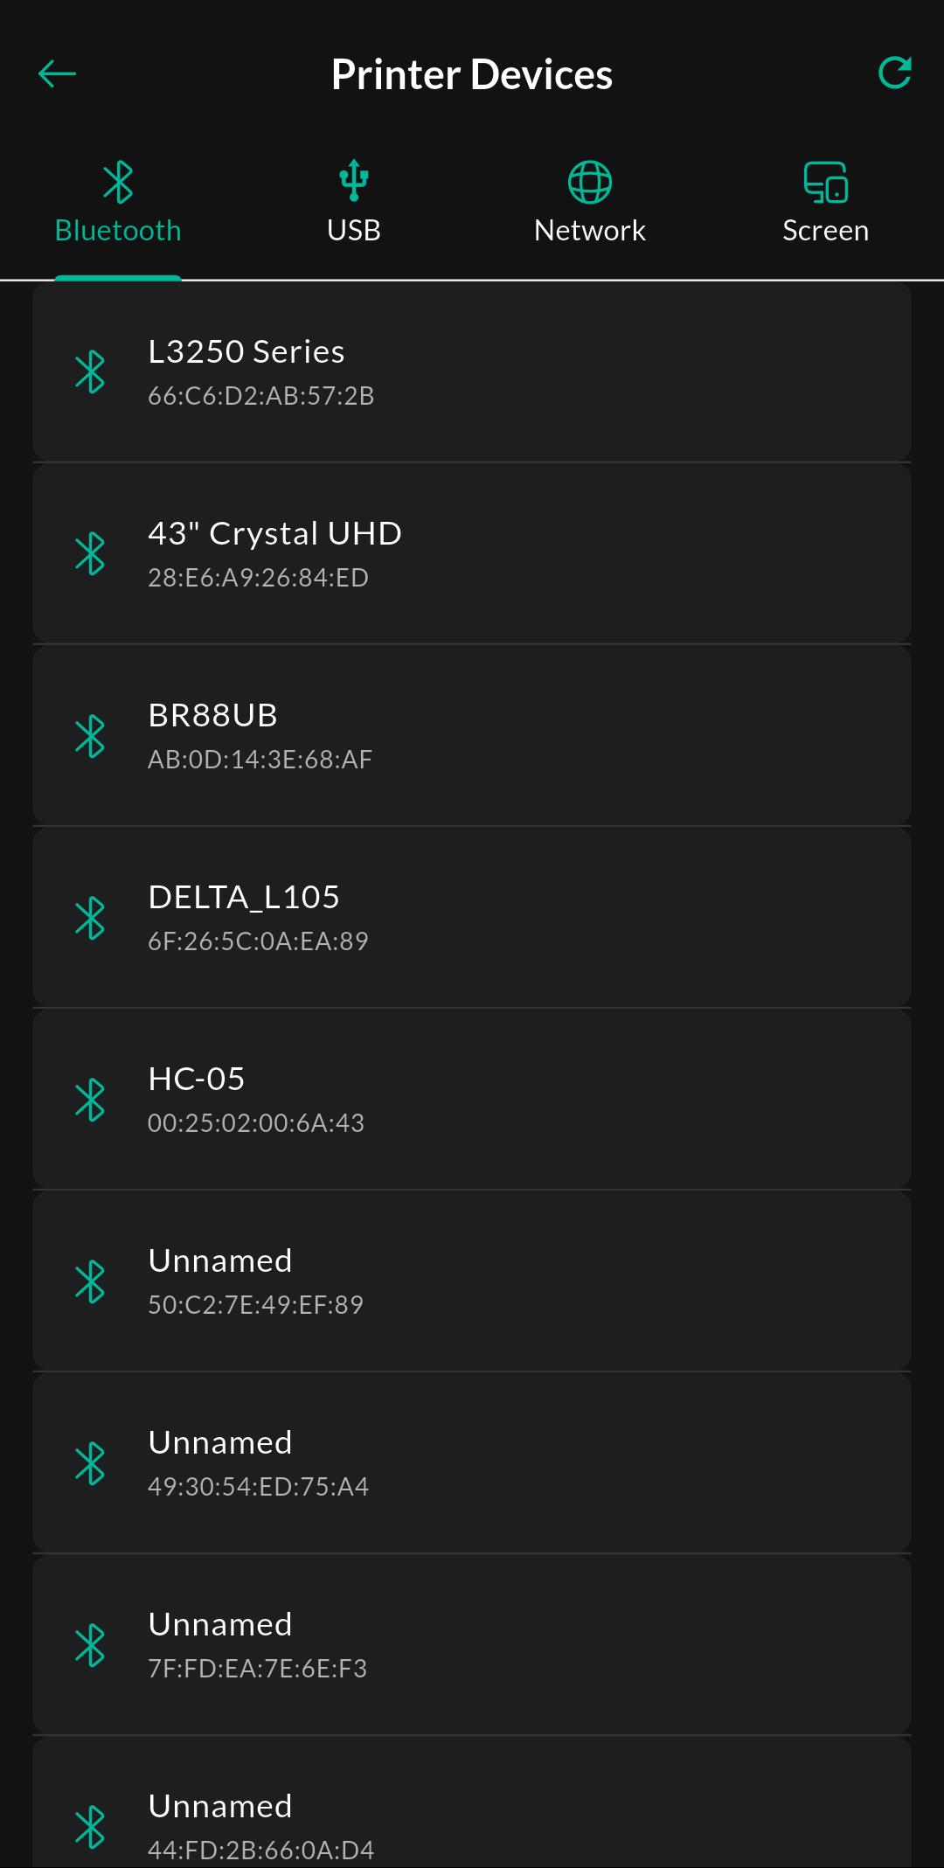Click Bluetooth icon beside 7F:FD:EA:7E:6E:F3
Image resolution: width=944 pixels, height=1868 pixels.
pyautogui.click(x=90, y=1645)
